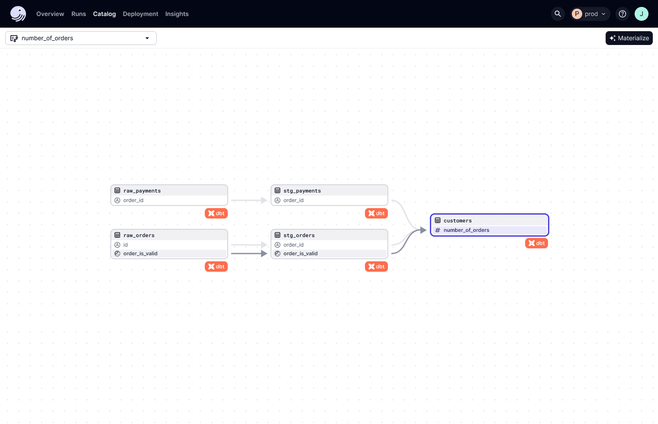Screen dimensions: 658x424
Task: Click the dbt badge under raw_payments
Action: tap(216, 213)
